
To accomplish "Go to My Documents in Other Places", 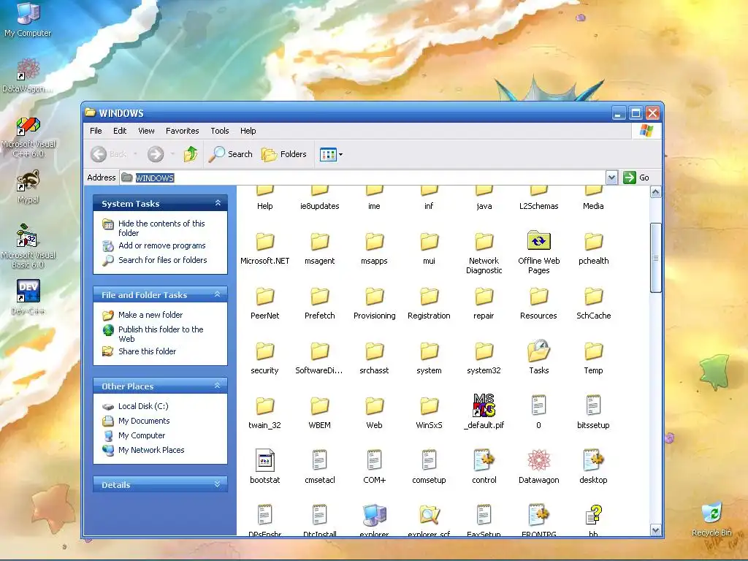I will pos(144,421).
